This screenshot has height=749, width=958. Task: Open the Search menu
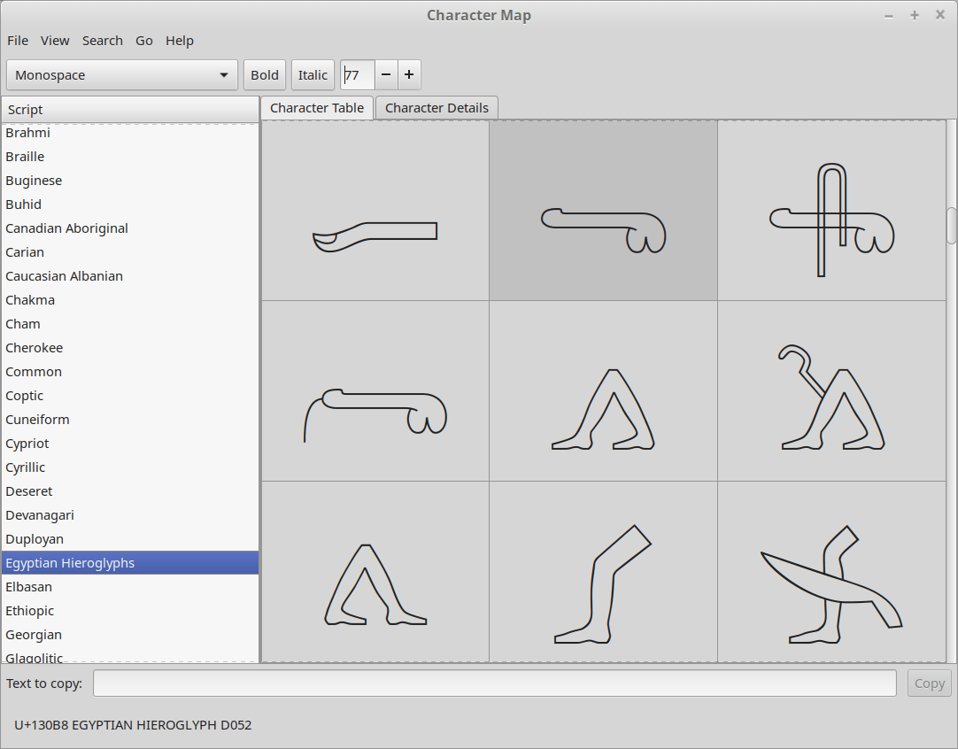(x=103, y=41)
